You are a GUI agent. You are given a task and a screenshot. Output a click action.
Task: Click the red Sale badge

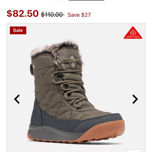[x=18, y=30]
